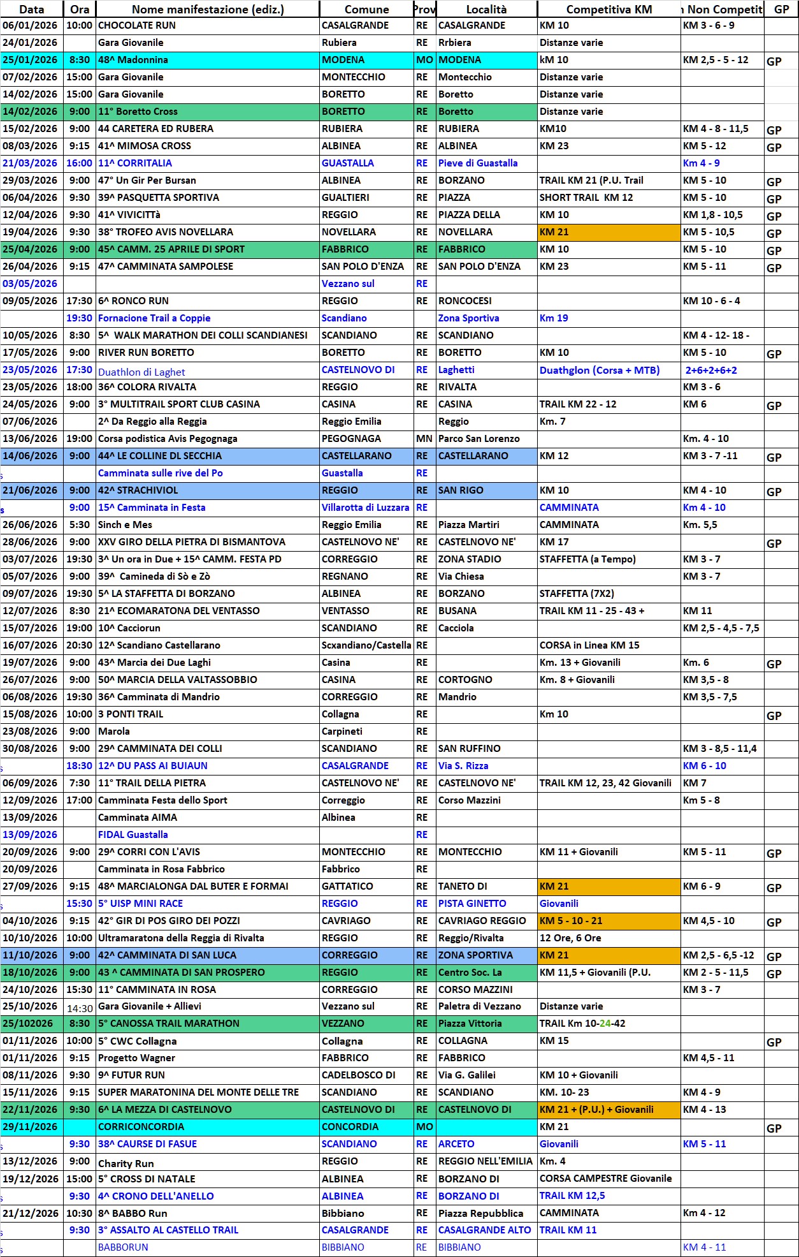Click orange 'KM 21' cell in Novellara row
This screenshot has height=1257, width=799.
click(x=609, y=232)
